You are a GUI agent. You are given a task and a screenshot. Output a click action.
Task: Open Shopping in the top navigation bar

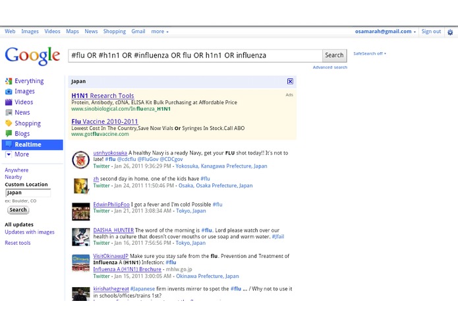(115, 31)
